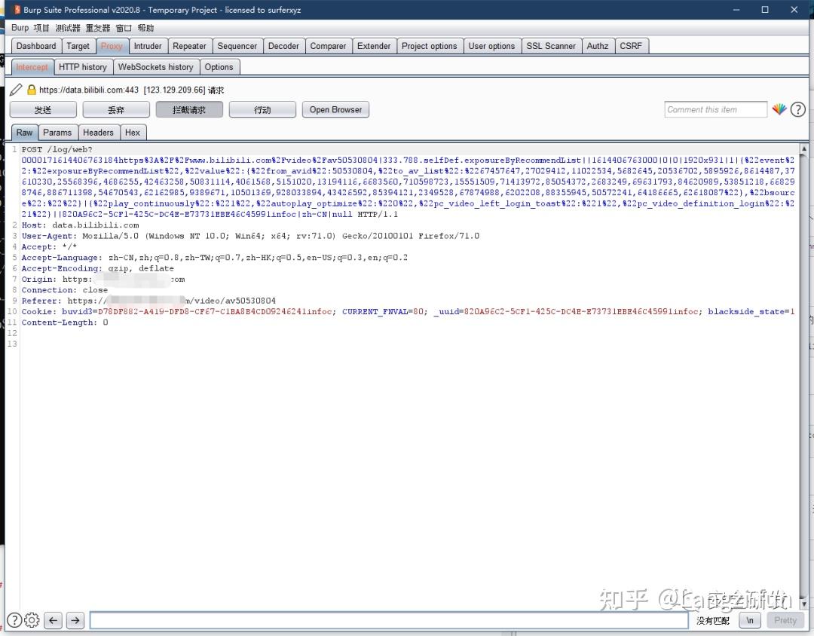This screenshot has height=636, width=814.
Task: Open the 窗口 menu
Action: pos(124,28)
